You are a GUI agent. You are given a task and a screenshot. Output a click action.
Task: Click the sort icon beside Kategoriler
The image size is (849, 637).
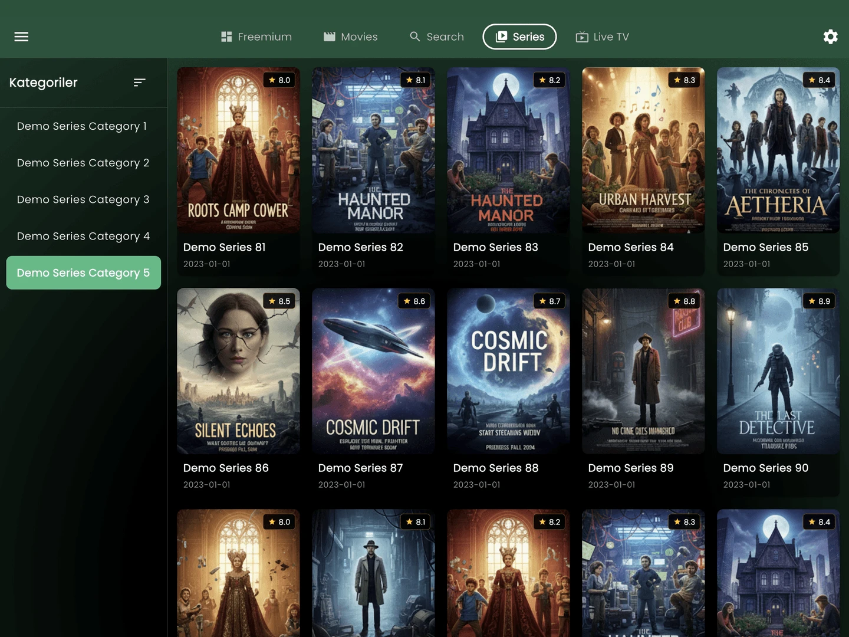tap(139, 83)
